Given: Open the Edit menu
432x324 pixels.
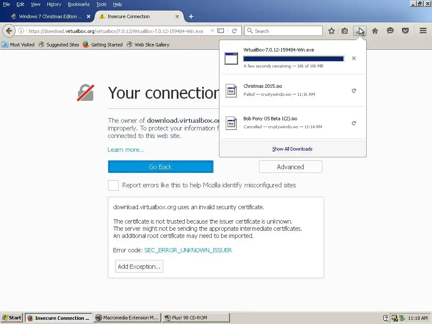Looking at the screenshot, I should [x=20, y=4].
